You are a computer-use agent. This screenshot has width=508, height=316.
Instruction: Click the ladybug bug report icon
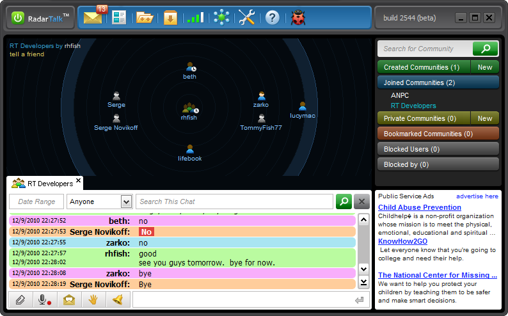298,17
